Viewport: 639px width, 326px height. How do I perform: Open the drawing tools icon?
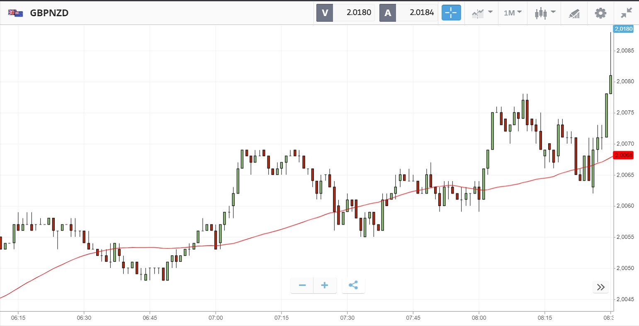click(x=574, y=13)
